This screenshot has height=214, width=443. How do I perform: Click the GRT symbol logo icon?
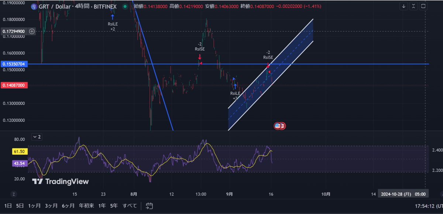(x=34, y=7)
